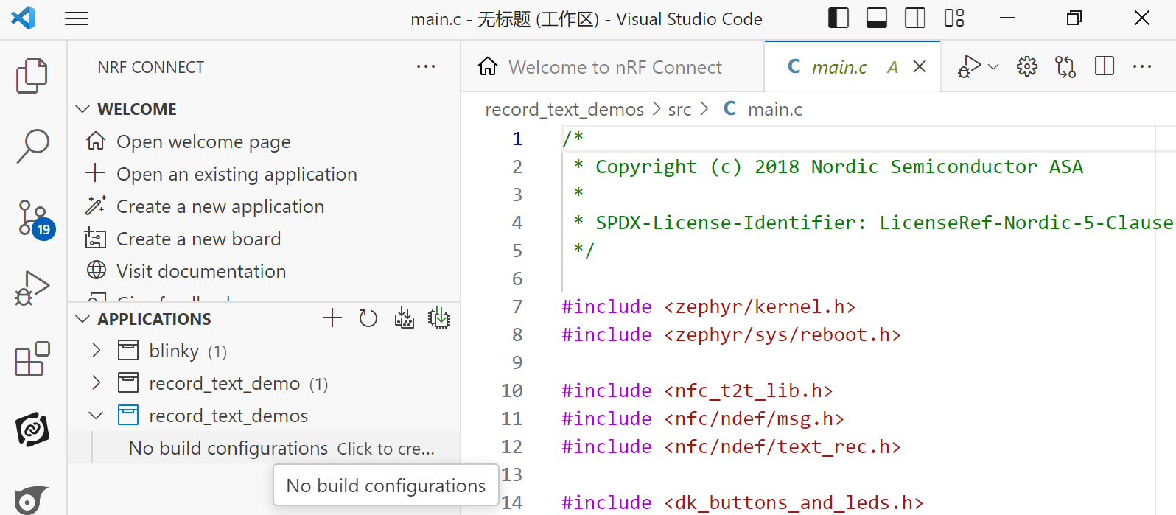Visit documentation link
Image resolution: width=1176 pixels, height=515 pixels.
click(201, 271)
